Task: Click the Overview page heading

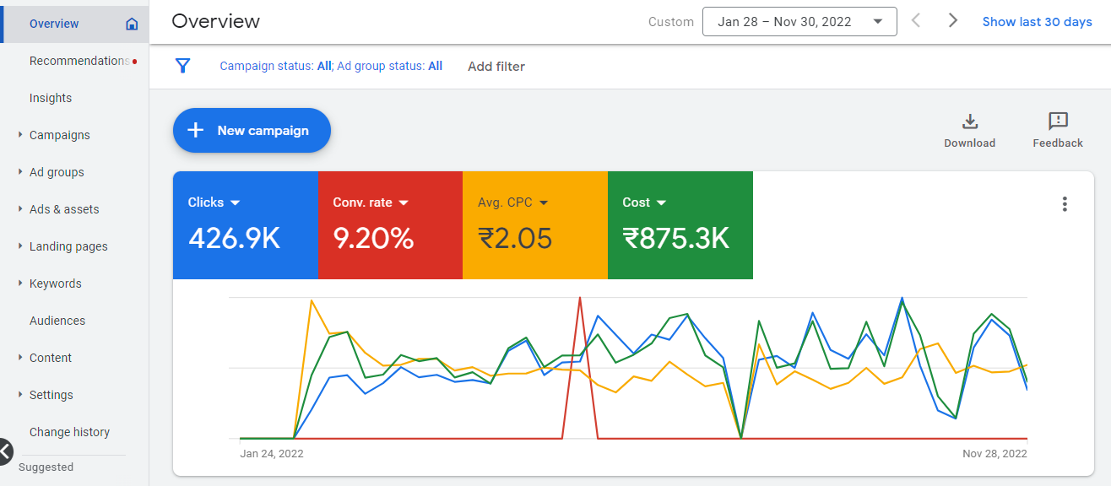Action: coord(216,21)
